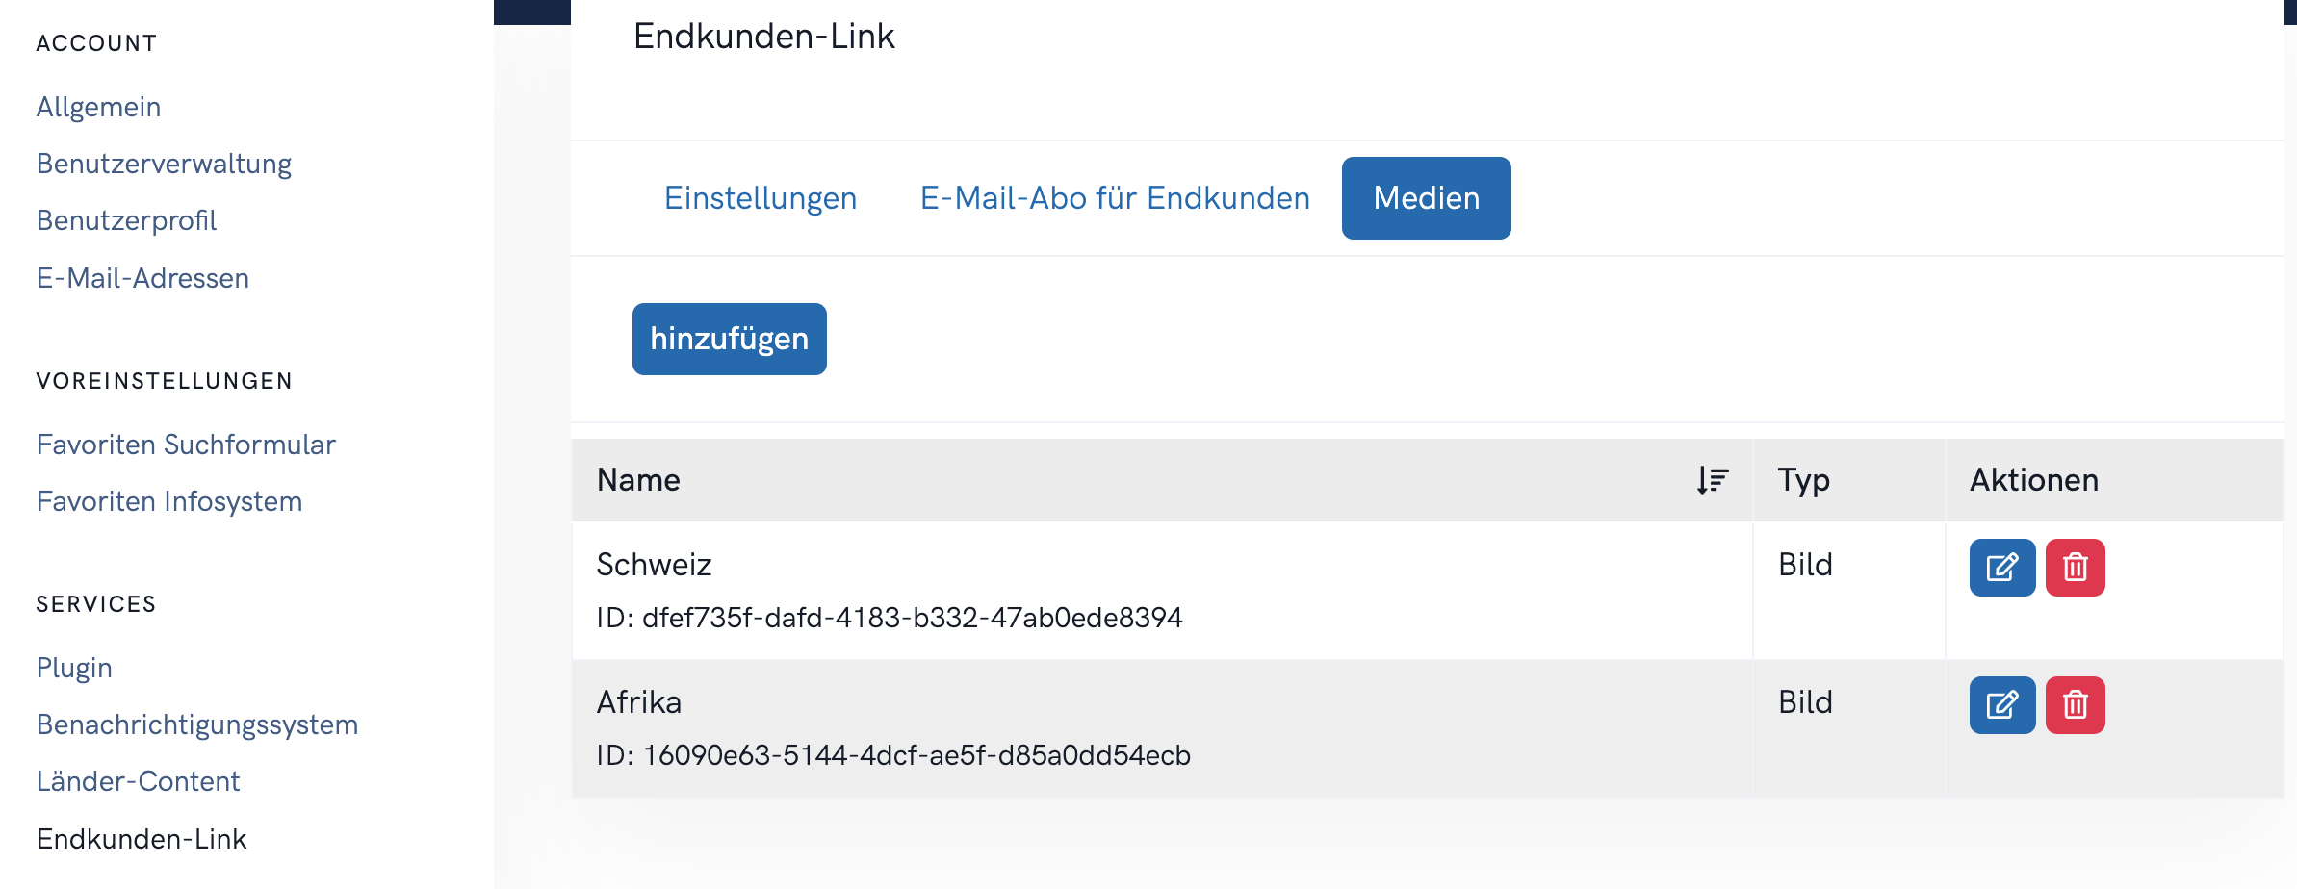Open Favoriten Suchformular presets
The height and width of the screenshot is (889, 2297).
pyautogui.click(x=186, y=444)
